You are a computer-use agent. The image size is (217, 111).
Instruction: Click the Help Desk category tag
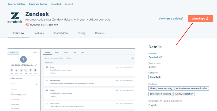coord(155,77)
